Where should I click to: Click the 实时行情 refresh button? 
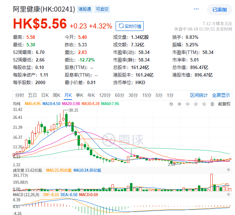[130, 26]
